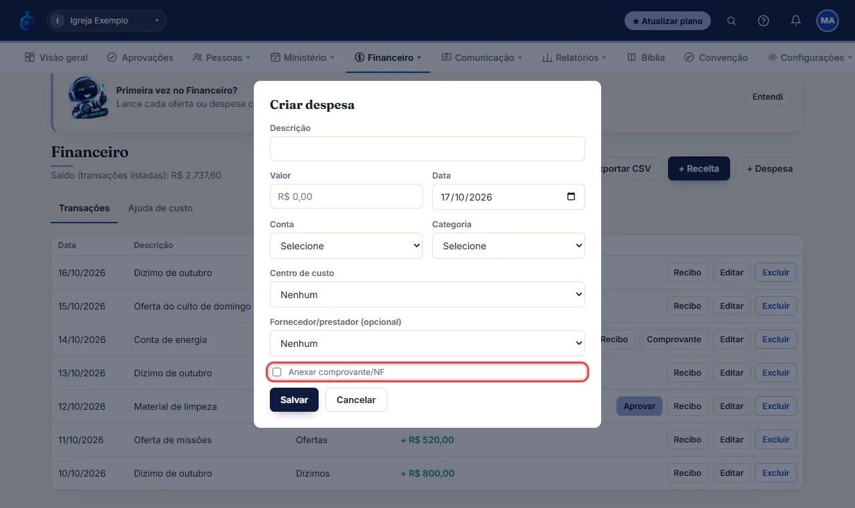Expand the Comunicação navigation menu

point(482,57)
